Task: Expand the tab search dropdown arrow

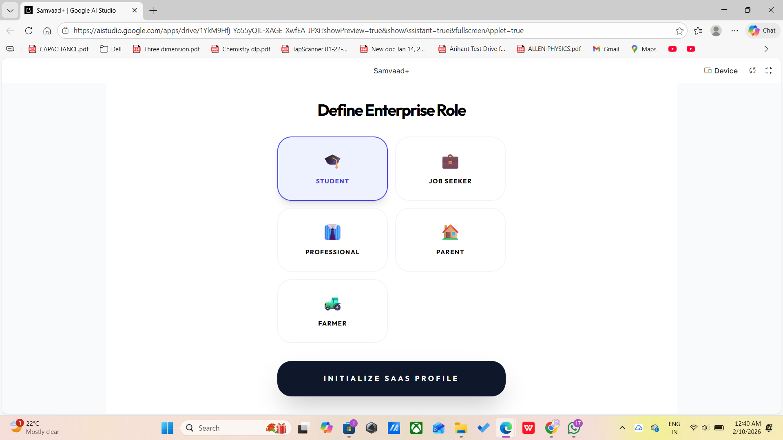Action: (10, 11)
